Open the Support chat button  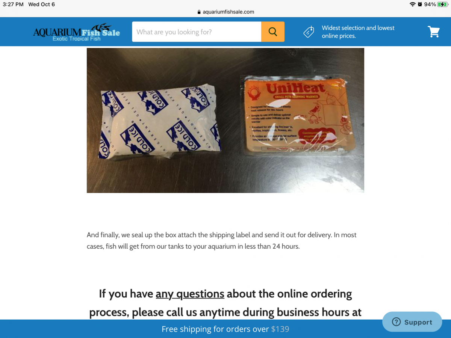coord(412,322)
